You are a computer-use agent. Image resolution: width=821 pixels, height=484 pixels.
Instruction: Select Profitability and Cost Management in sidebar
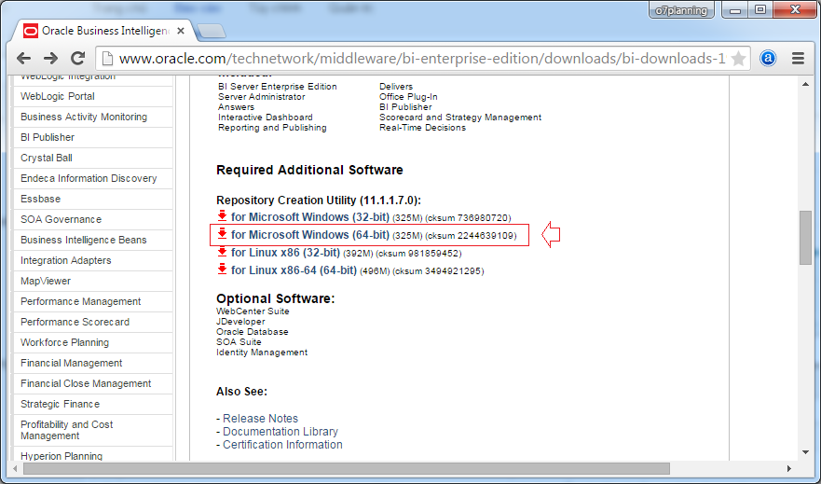93,430
